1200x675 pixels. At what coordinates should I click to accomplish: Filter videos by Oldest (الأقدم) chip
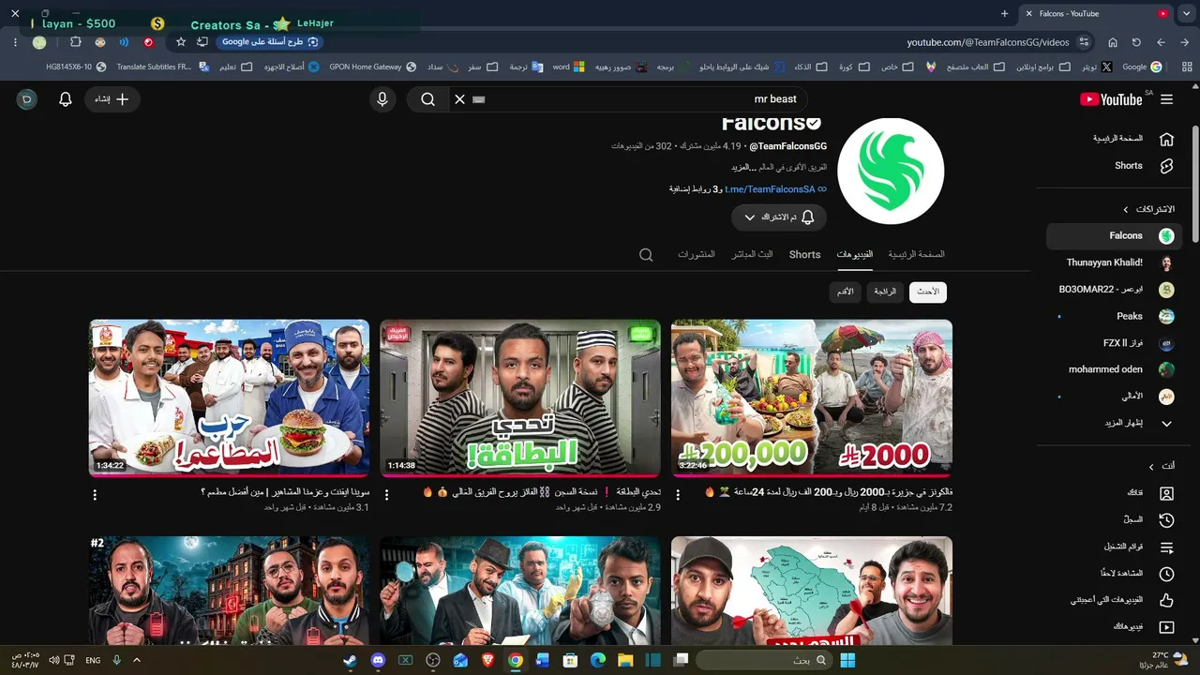[845, 292]
